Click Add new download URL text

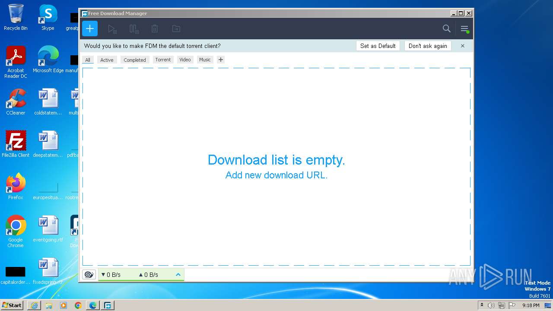[x=276, y=175]
